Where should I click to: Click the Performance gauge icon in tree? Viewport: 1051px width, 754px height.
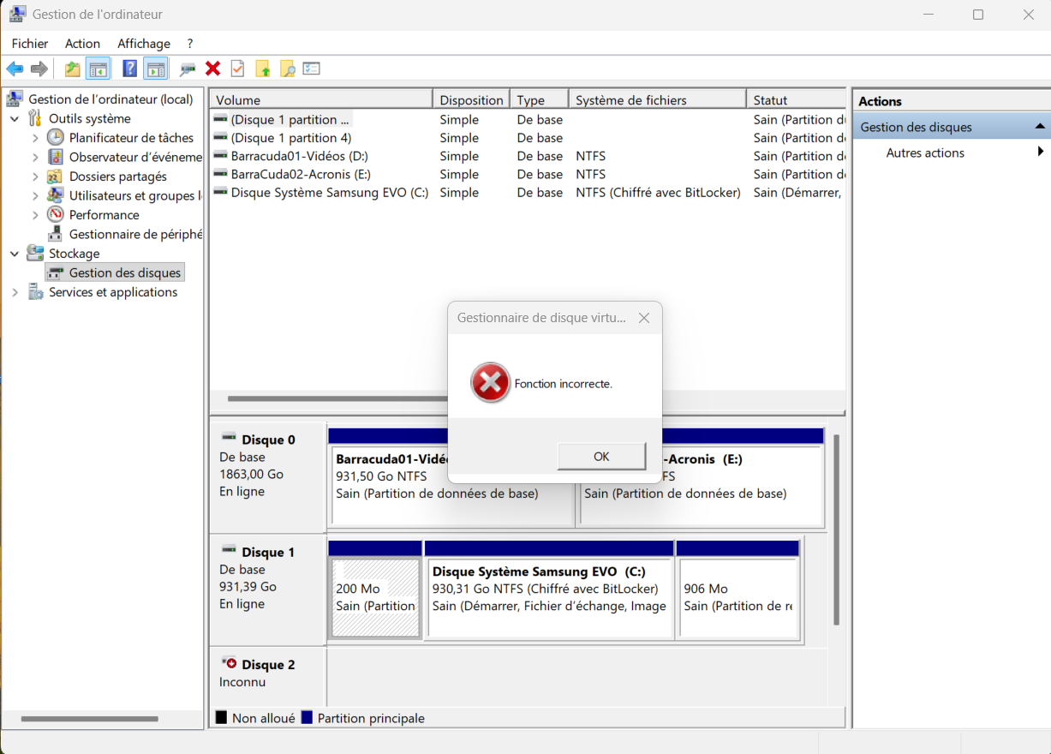[x=56, y=214]
